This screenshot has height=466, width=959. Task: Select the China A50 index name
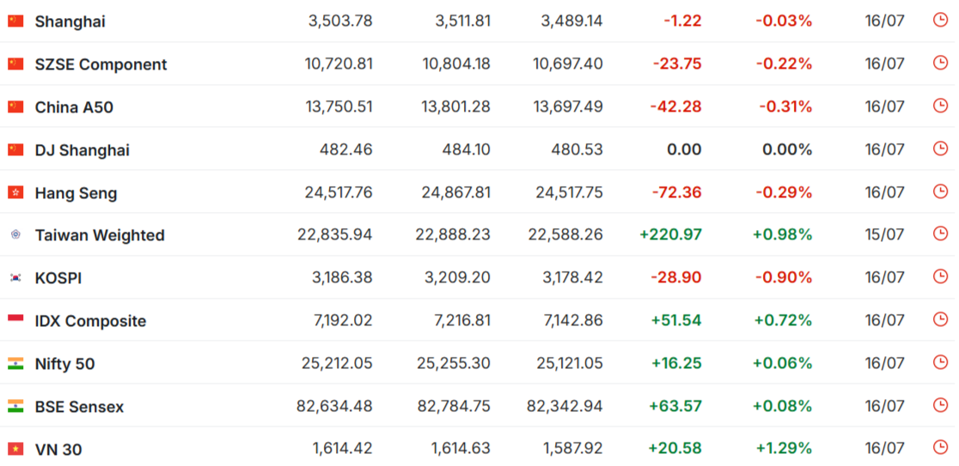[74, 107]
